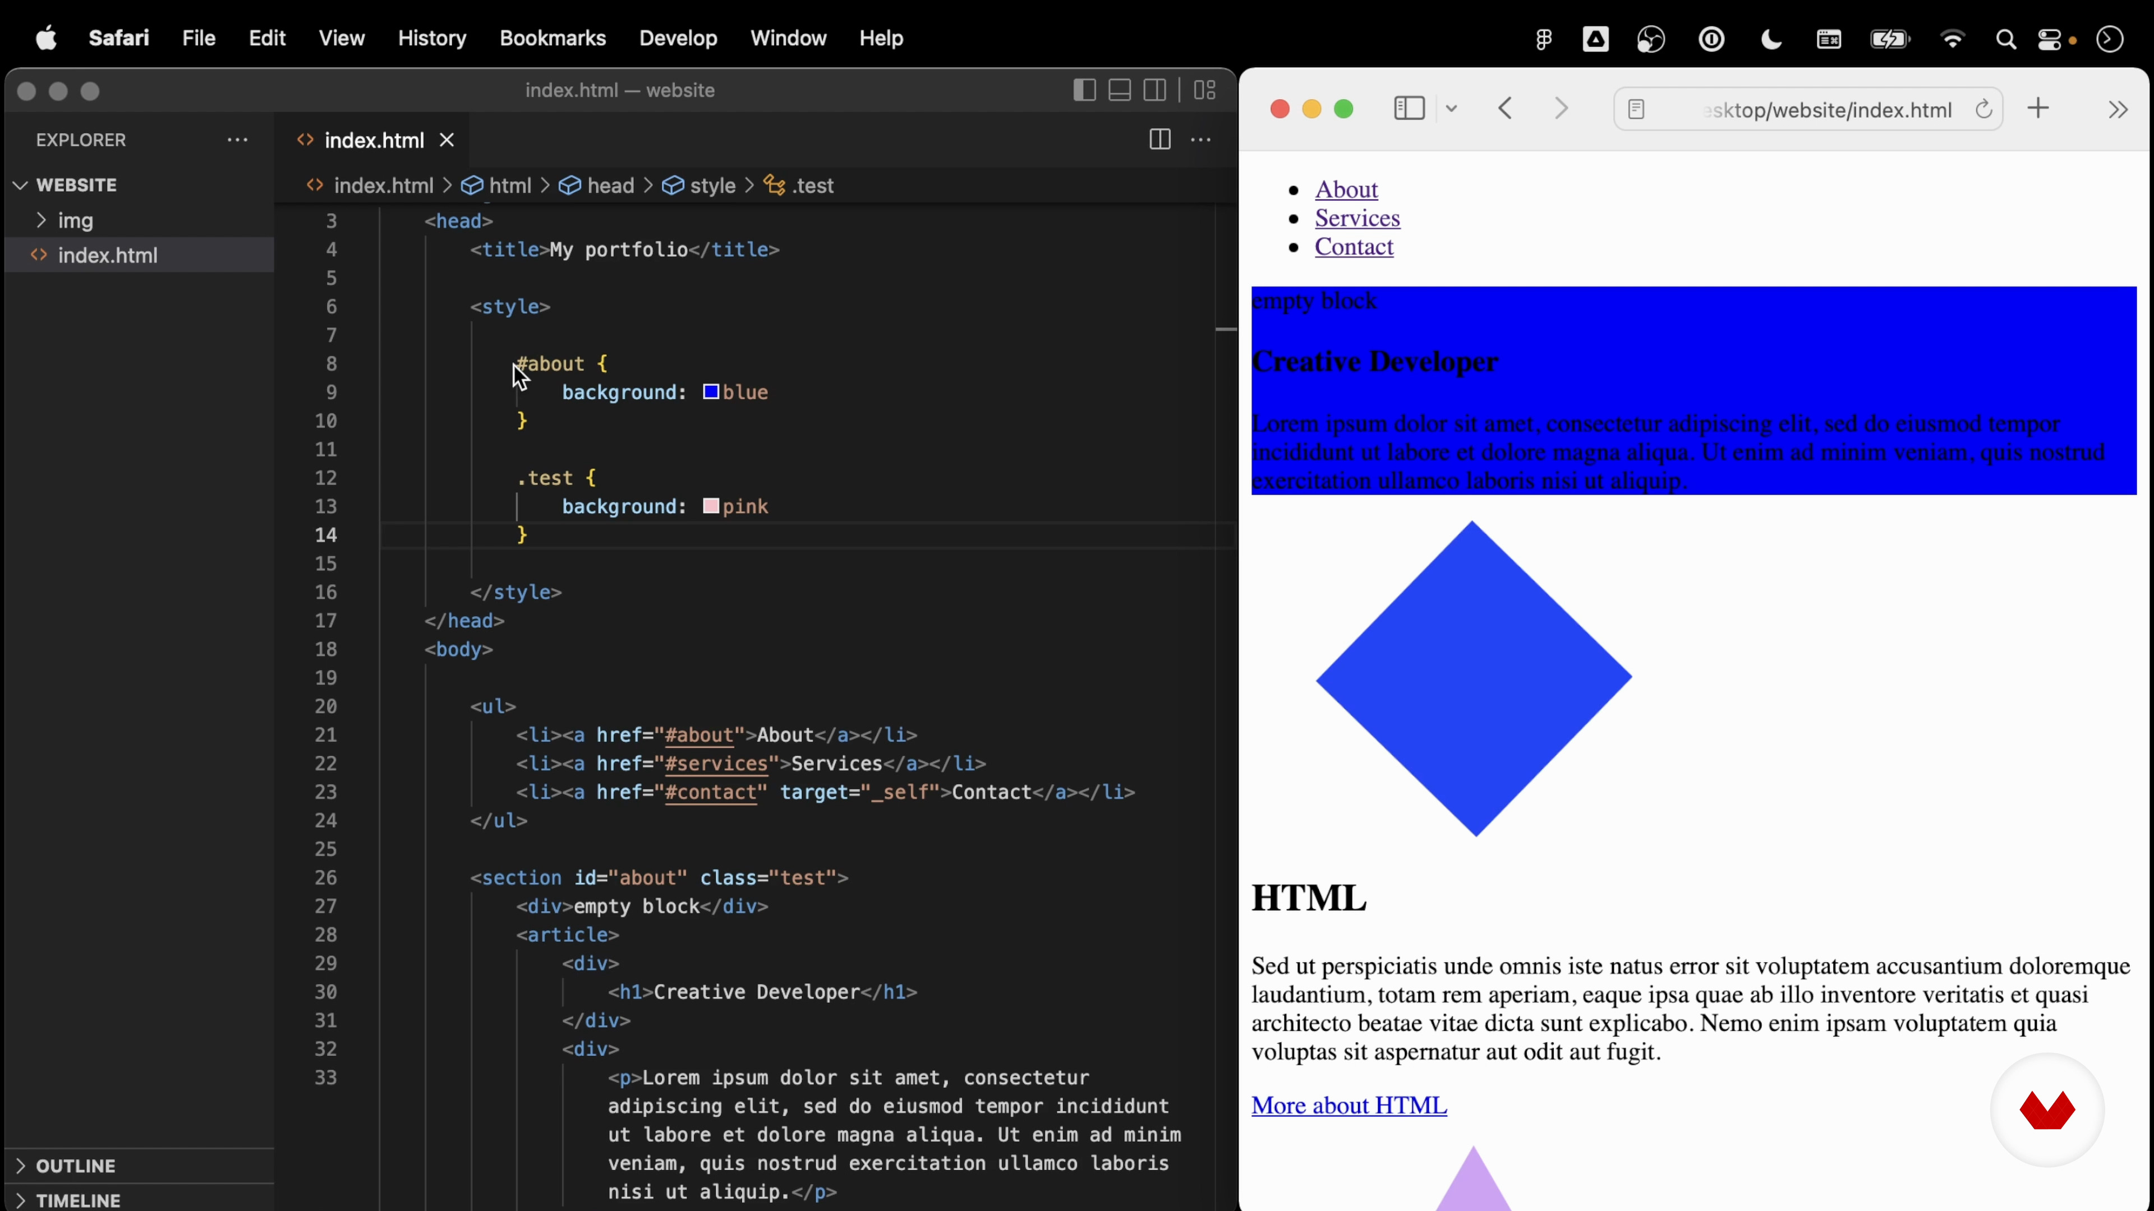Image resolution: width=2154 pixels, height=1211 pixels.
Task: Show Reader view icon in address bar
Action: coord(1636,109)
